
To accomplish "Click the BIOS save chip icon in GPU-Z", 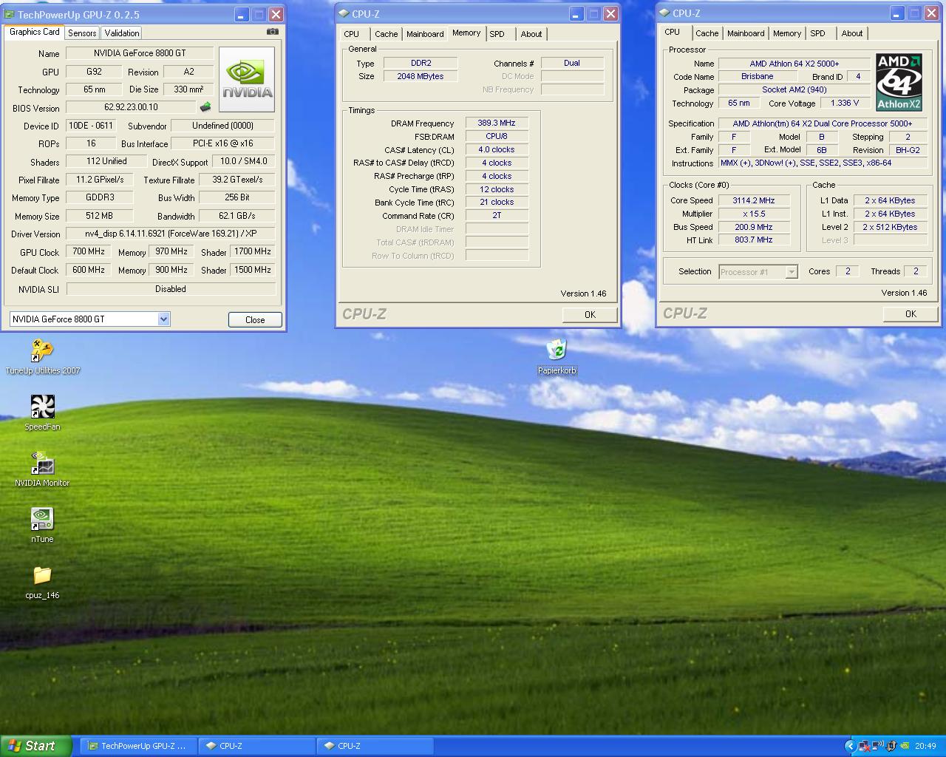I will pyautogui.click(x=205, y=107).
